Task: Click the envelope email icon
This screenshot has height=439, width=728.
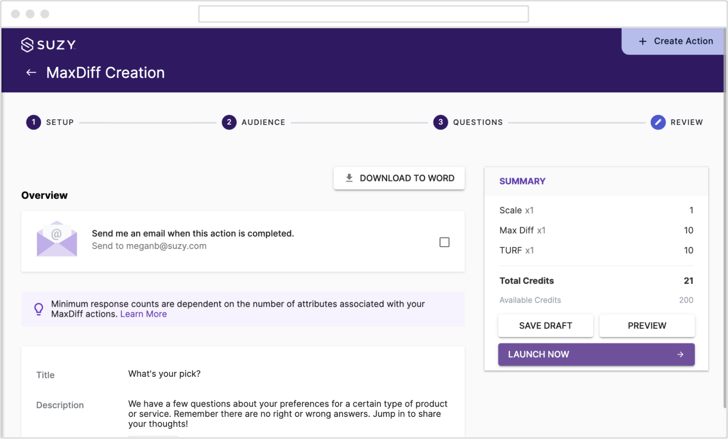Action: pyautogui.click(x=57, y=239)
